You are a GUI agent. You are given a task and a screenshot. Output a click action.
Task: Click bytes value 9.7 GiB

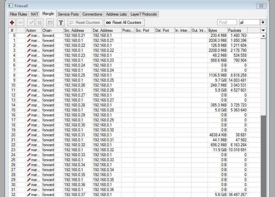tap(221, 80)
